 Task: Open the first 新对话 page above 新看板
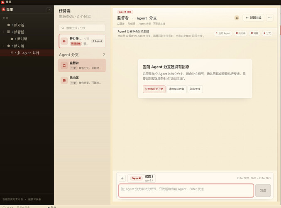tap(19, 25)
